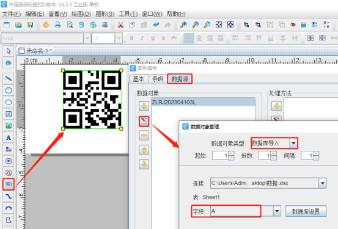338x229 pixels.
Task: Open the 绘图(D) menu
Action: [x=81, y=14]
